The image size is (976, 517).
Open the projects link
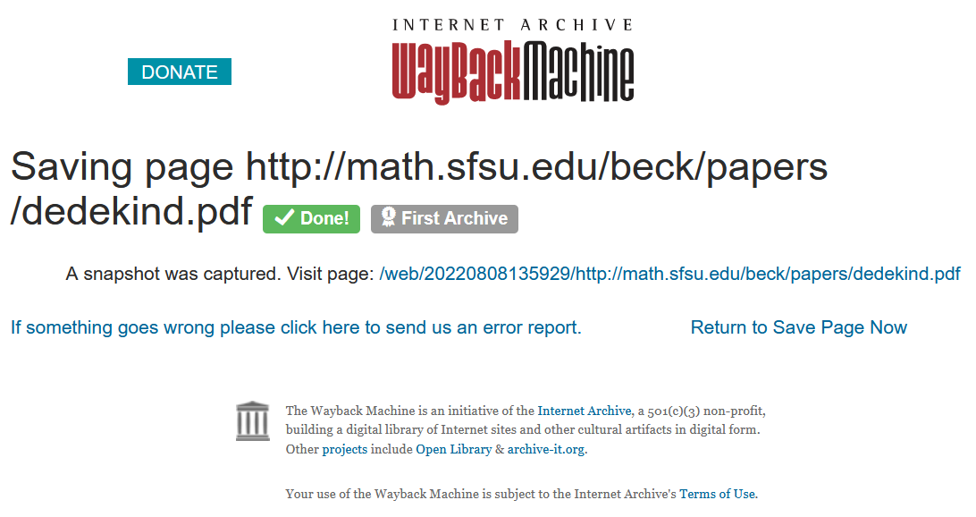point(344,449)
